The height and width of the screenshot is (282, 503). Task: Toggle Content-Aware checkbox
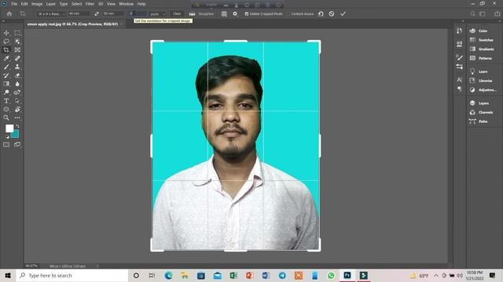[x=288, y=14]
